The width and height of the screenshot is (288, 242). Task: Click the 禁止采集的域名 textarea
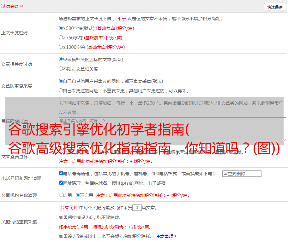[172, 129]
